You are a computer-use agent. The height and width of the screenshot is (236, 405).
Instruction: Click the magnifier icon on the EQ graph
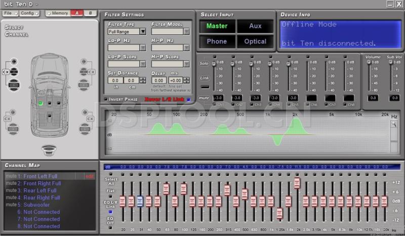(394, 124)
